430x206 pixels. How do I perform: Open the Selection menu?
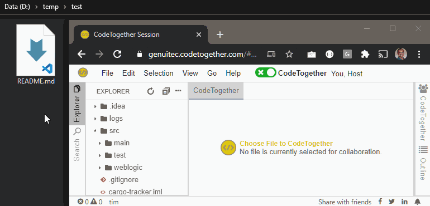point(159,73)
